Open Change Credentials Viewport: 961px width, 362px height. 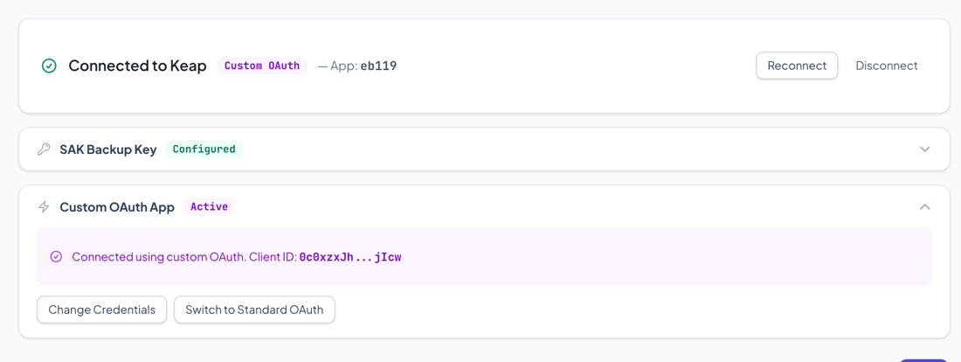101,310
